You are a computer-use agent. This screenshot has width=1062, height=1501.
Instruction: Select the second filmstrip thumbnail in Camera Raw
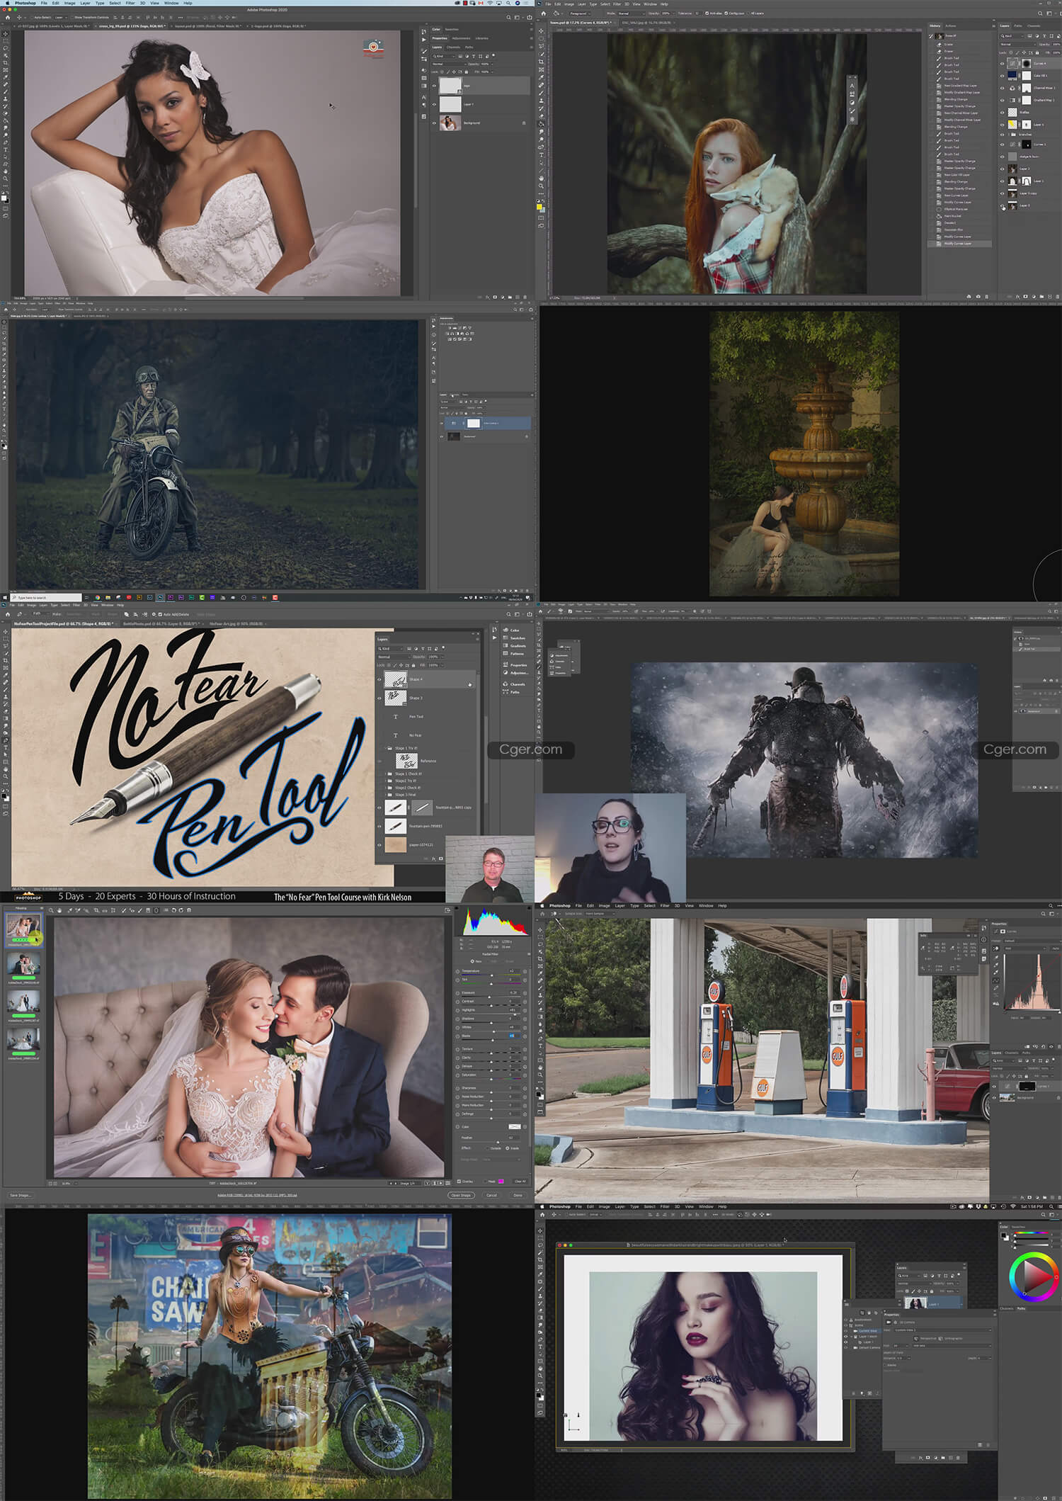tap(23, 963)
